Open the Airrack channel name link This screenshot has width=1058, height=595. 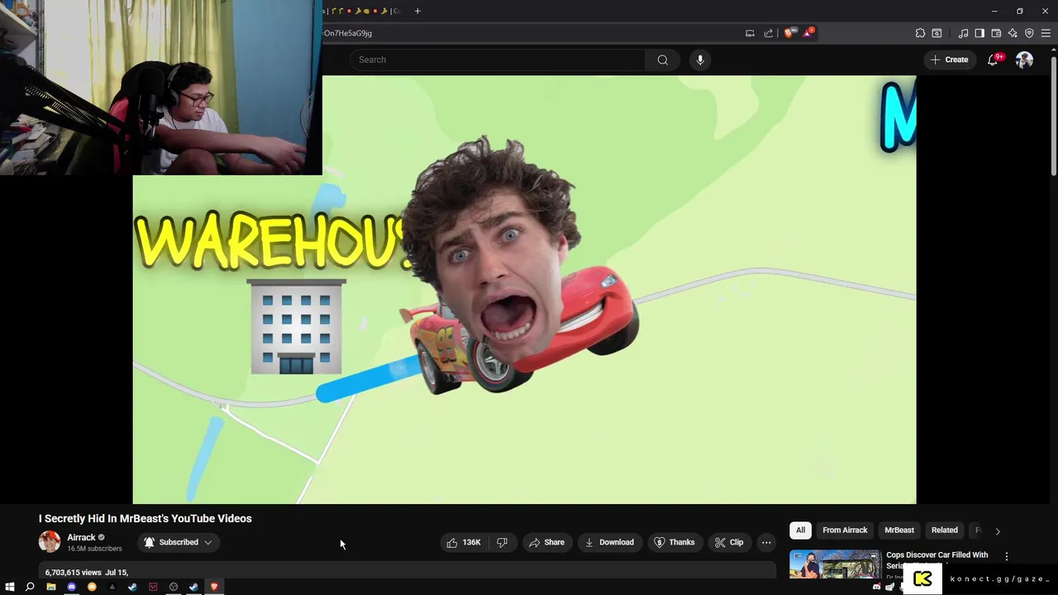[81, 537]
